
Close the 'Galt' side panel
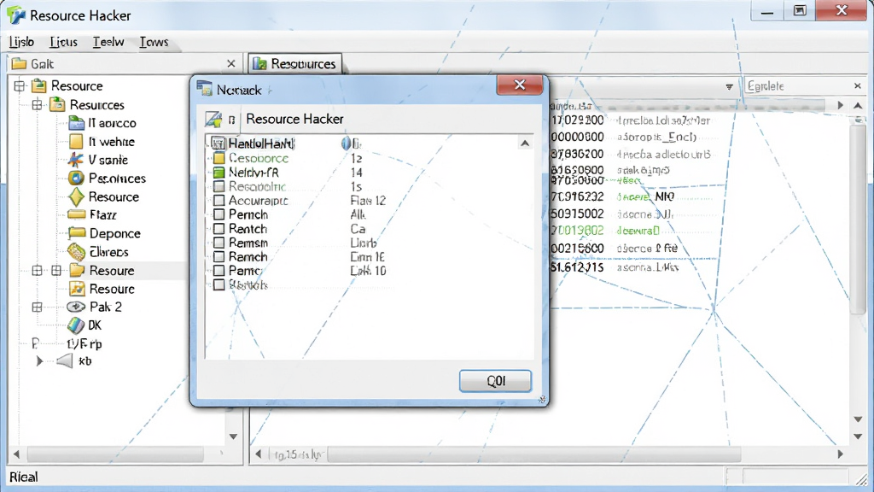tap(231, 63)
